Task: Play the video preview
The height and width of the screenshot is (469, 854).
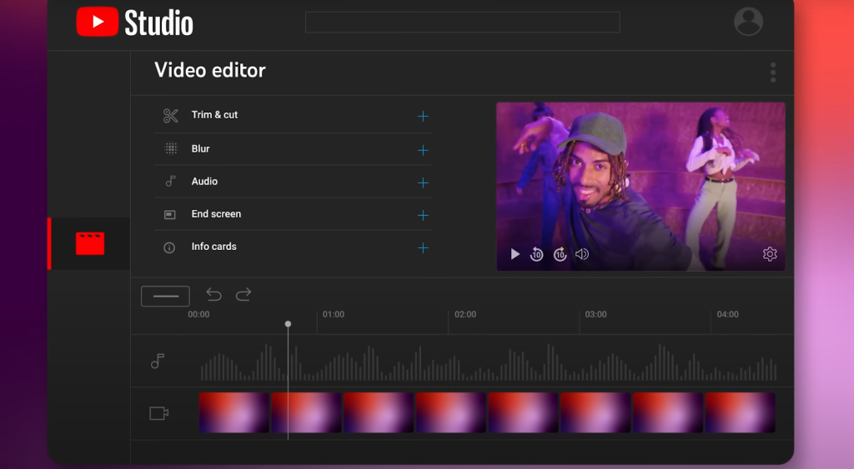Action: pyautogui.click(x=515, y=254)
